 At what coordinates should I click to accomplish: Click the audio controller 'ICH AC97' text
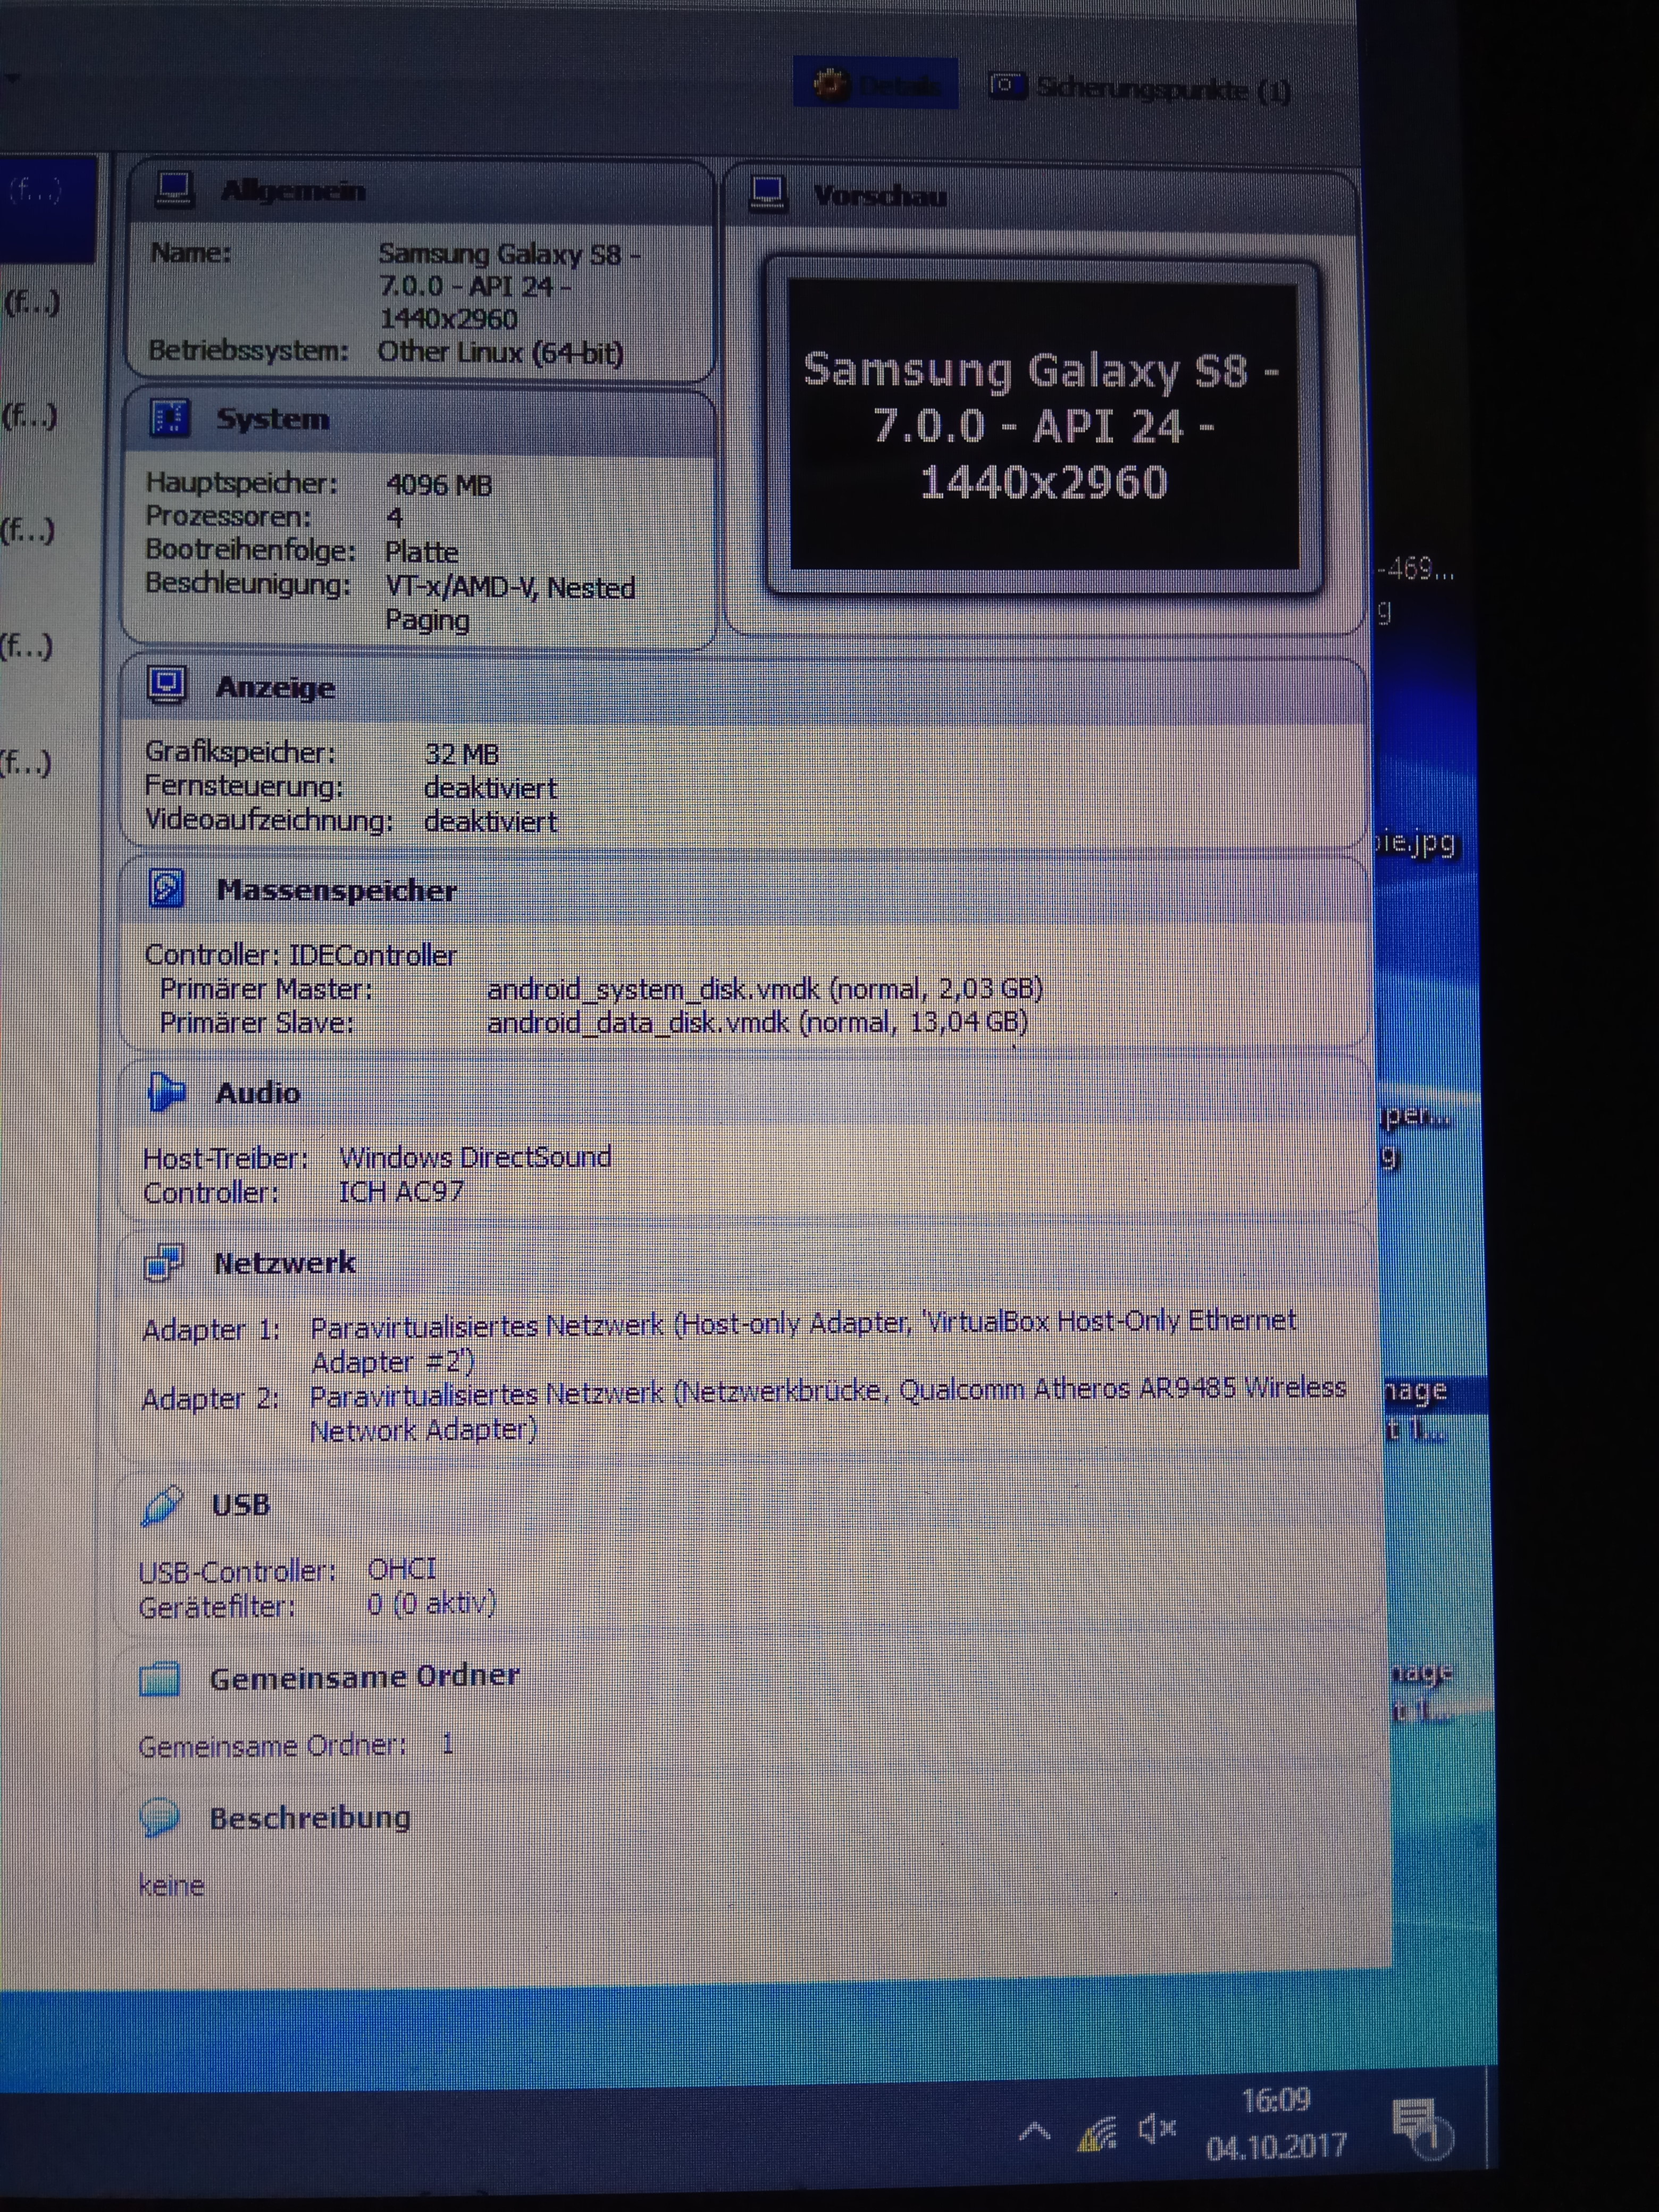(401, 1192)
